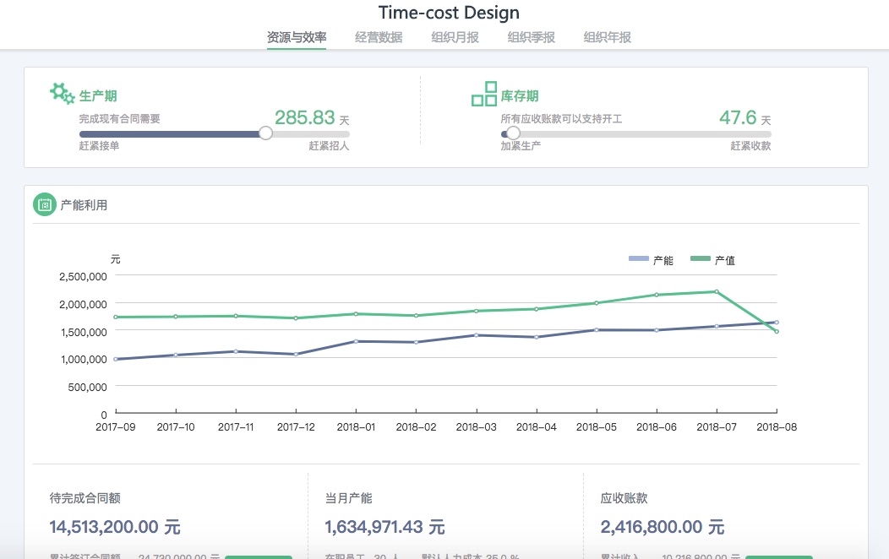Click the 库存期 heading

[520, 95]
